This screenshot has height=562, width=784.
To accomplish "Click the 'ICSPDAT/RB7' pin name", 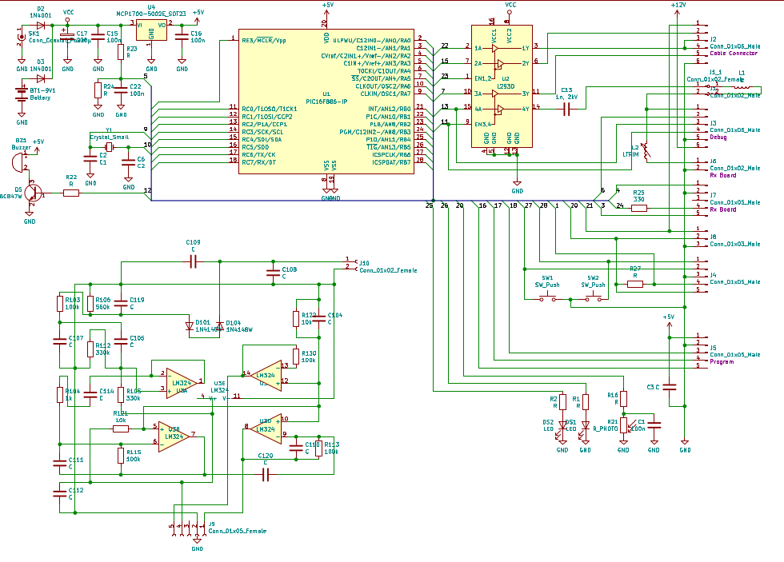I will click(x=391, y=162).
